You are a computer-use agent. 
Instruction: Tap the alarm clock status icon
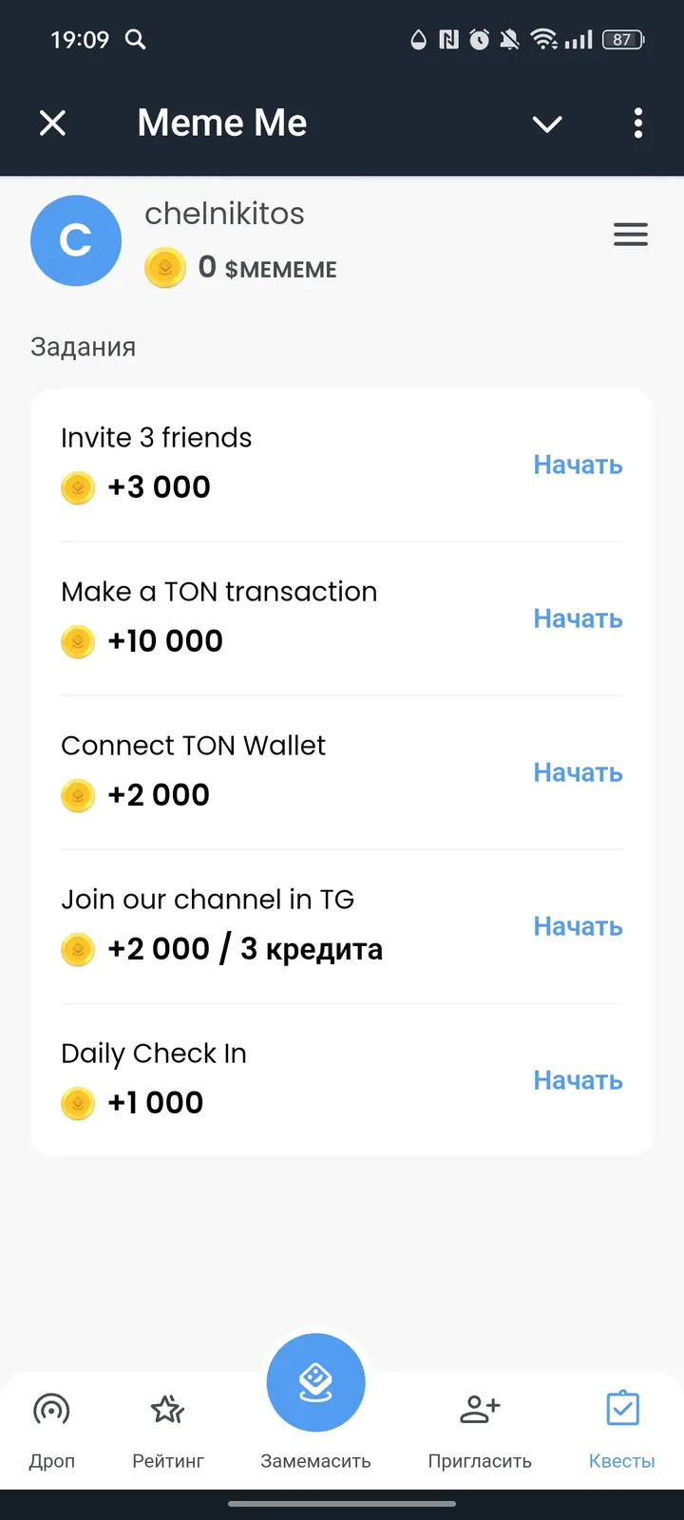tap(480, 39)
